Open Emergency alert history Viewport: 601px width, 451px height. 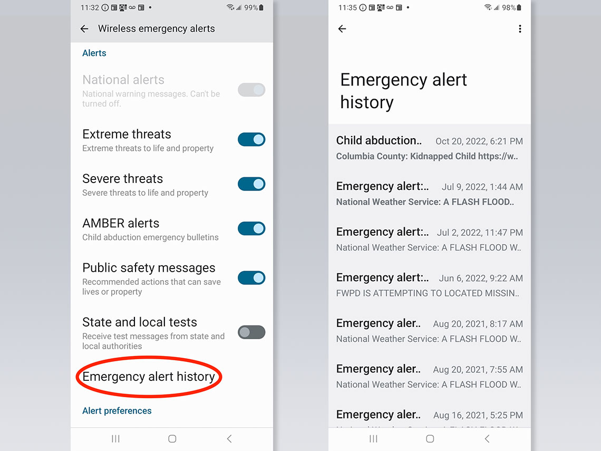click(149, 377)
